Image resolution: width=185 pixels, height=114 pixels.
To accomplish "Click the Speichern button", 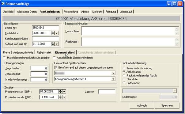I will [167, 105].
